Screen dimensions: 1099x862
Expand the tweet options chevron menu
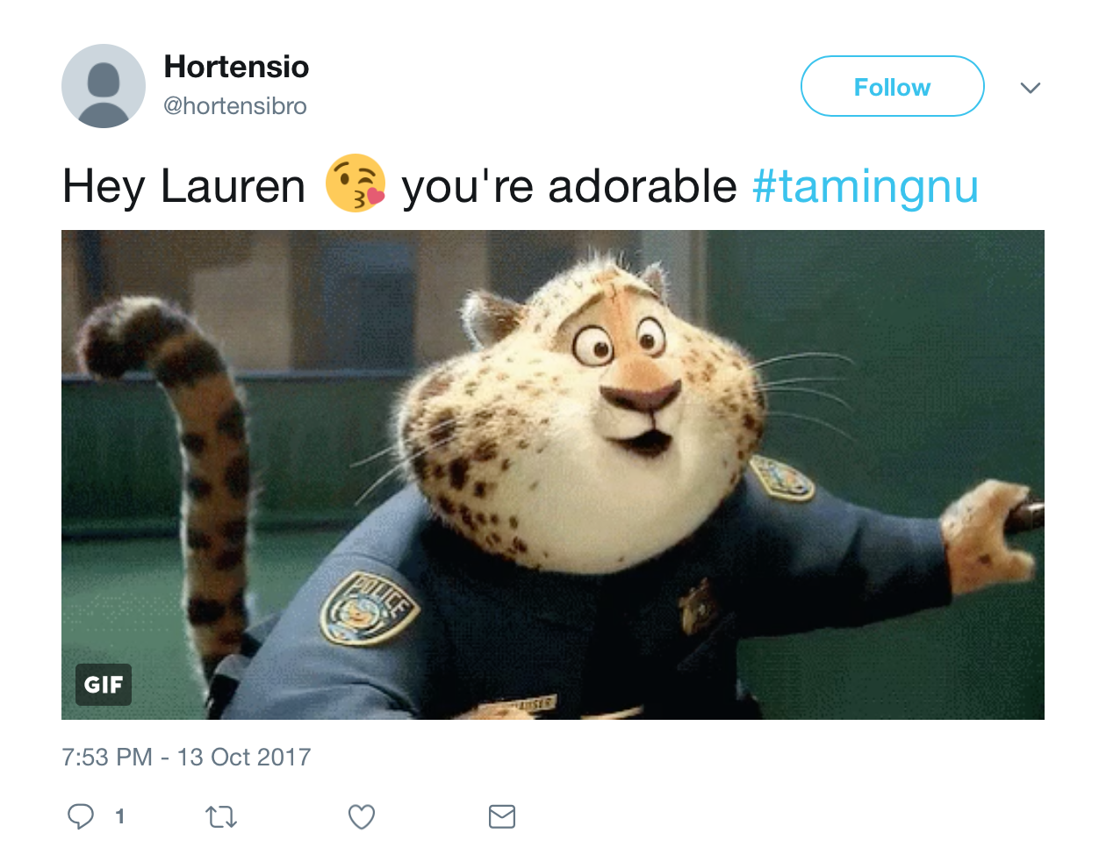[x=1031, y=88]
